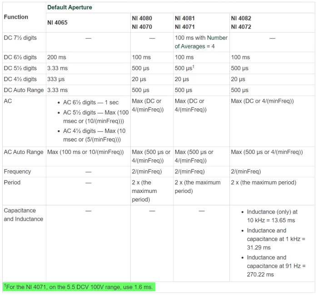This screenshot has width=318, height=295.
Task: Click the "DC 7½ digits" row label
Action: click(x=20, y=38)
